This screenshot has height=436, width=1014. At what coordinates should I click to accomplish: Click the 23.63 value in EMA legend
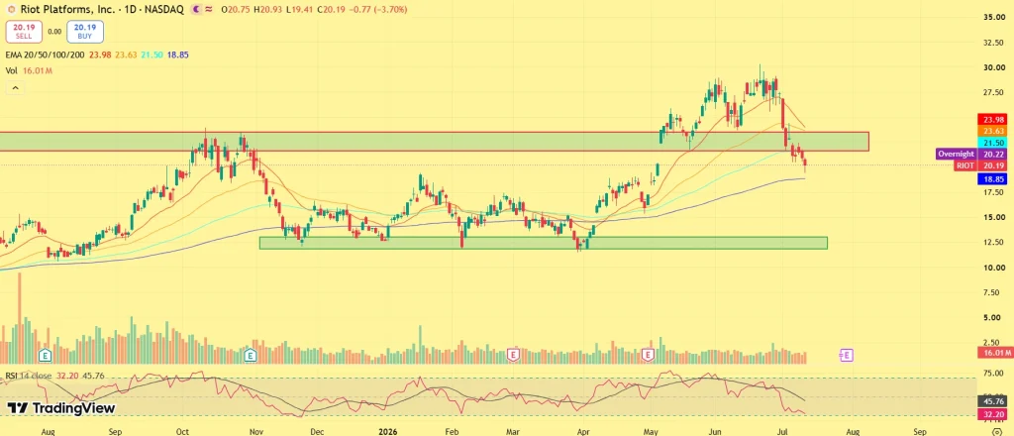(126, 54)
